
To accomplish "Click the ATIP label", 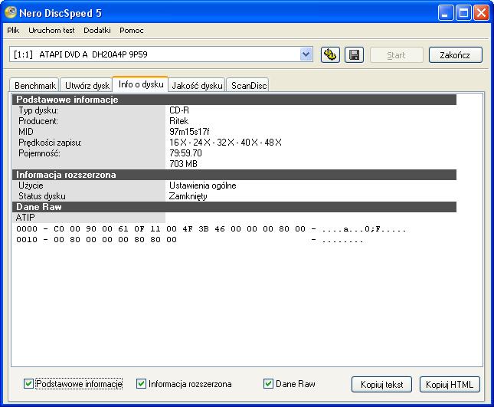I will (25, 218).
